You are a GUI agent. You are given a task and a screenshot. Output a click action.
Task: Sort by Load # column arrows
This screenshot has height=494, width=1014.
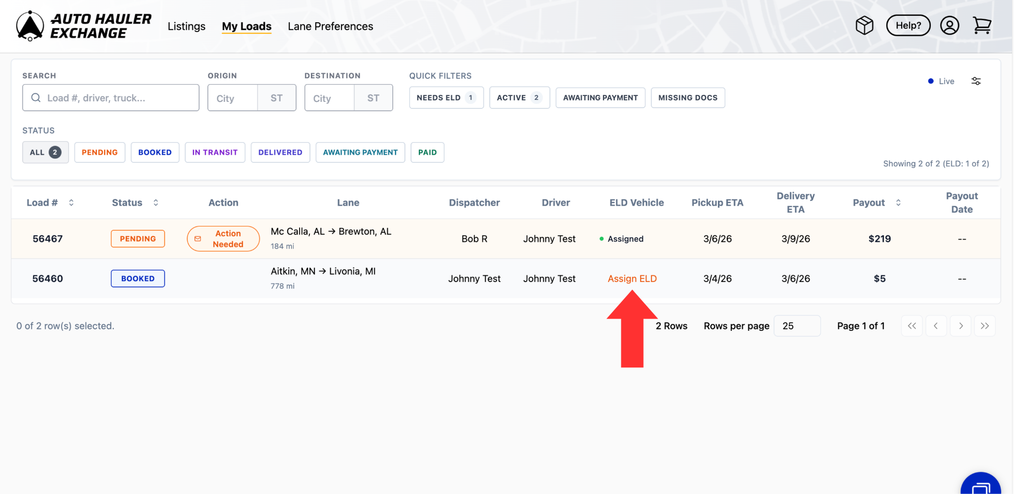[x=71, y=203]
